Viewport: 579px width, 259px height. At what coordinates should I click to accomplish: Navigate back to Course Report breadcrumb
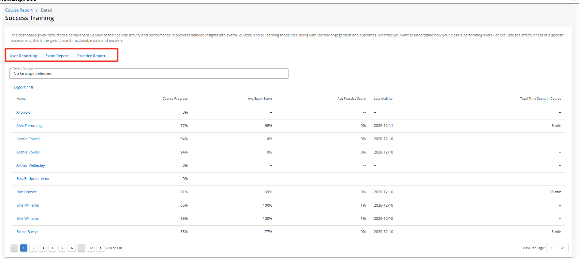[x=19, y=10]
